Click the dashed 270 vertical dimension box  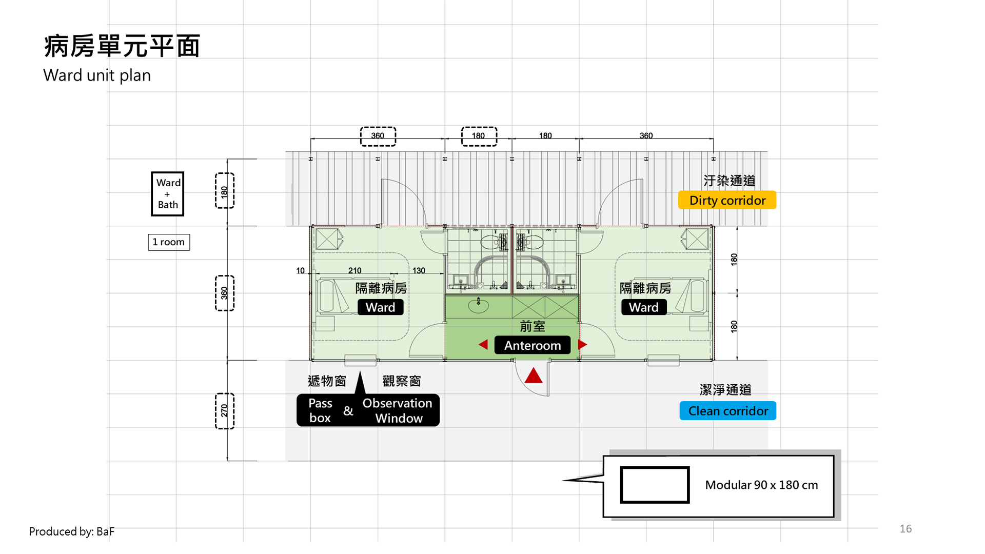[x=225, y=411]
